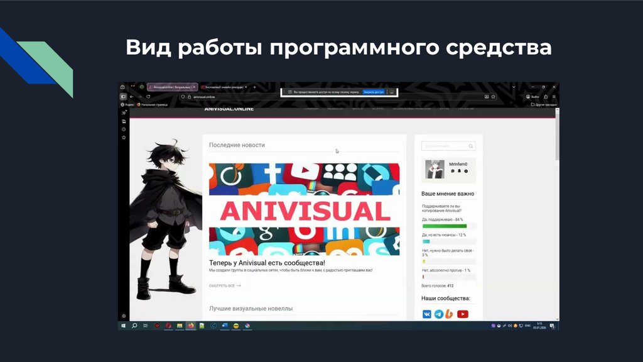
Task: Expand the tab list dropdown arrow
Action: pyautogui.click(x=514, y=87)
